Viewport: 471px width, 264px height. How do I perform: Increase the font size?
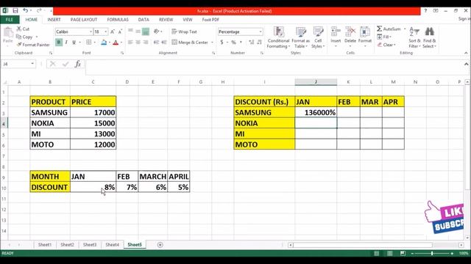point(113,32)
